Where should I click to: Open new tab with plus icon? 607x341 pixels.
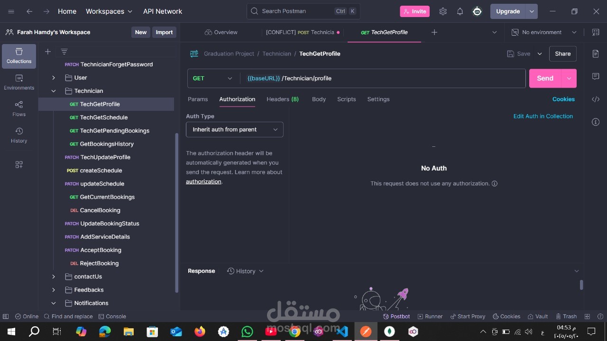[434, 32]
